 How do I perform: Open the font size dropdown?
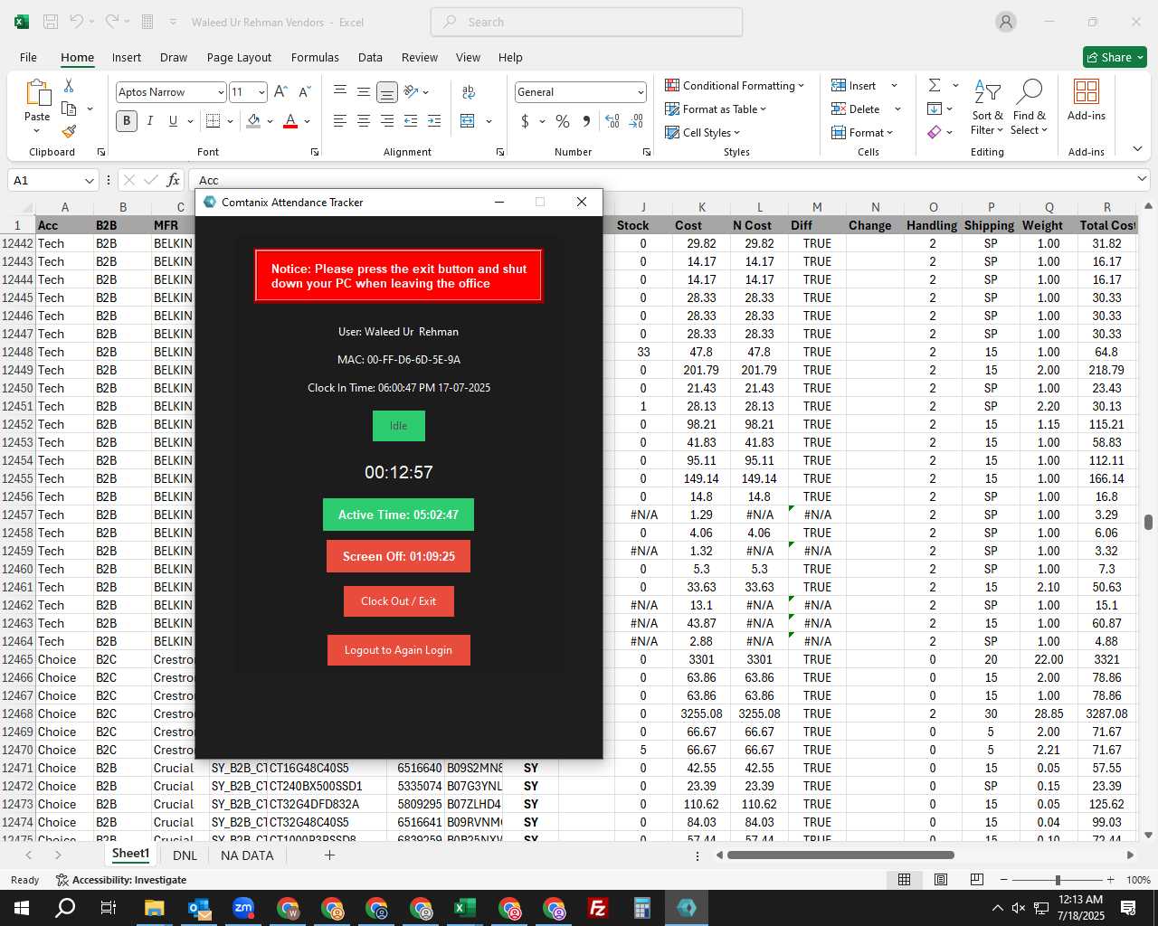261,92
